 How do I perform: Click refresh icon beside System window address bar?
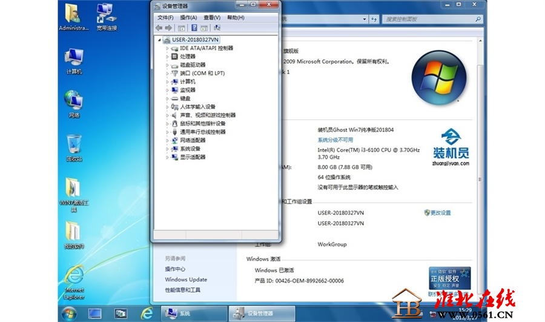(374, 19)
